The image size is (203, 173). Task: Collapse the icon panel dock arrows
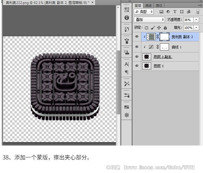(130, 1)
